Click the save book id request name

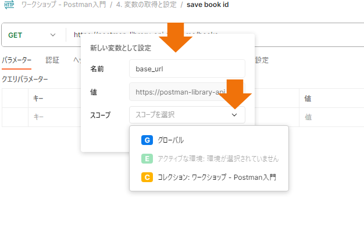click(208, 5)
